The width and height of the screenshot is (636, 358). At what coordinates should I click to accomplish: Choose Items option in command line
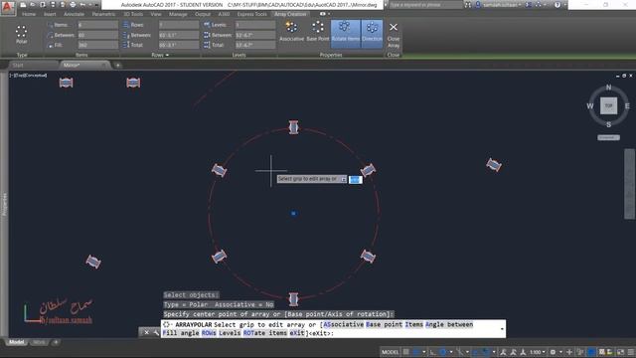414,324
